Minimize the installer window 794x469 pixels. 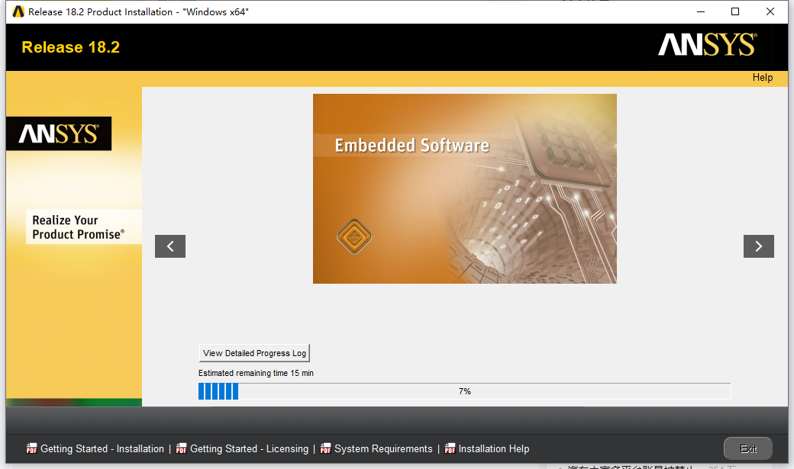tap(700, 11)
